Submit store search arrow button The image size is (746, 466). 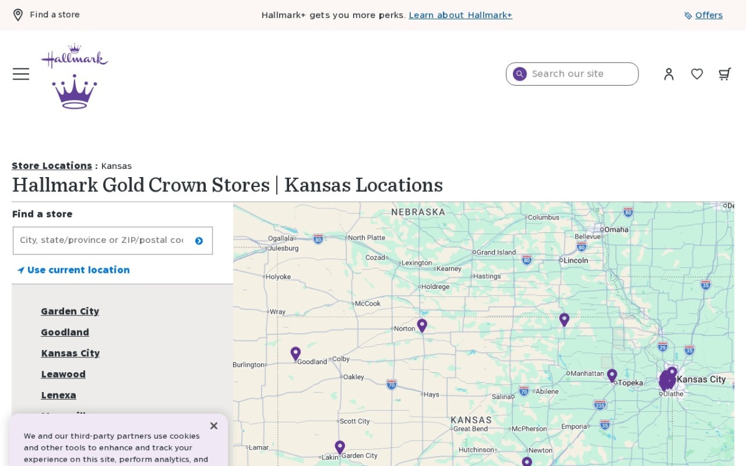click(x=199, y=241)
